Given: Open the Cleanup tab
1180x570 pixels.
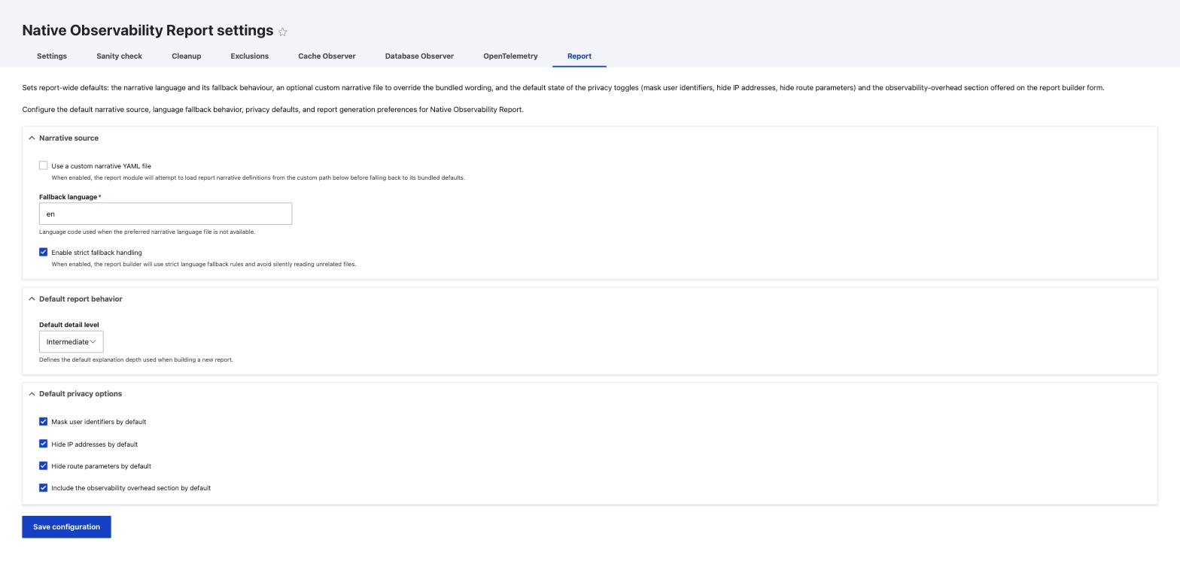Looking at the screenshot, I should 186,56.
